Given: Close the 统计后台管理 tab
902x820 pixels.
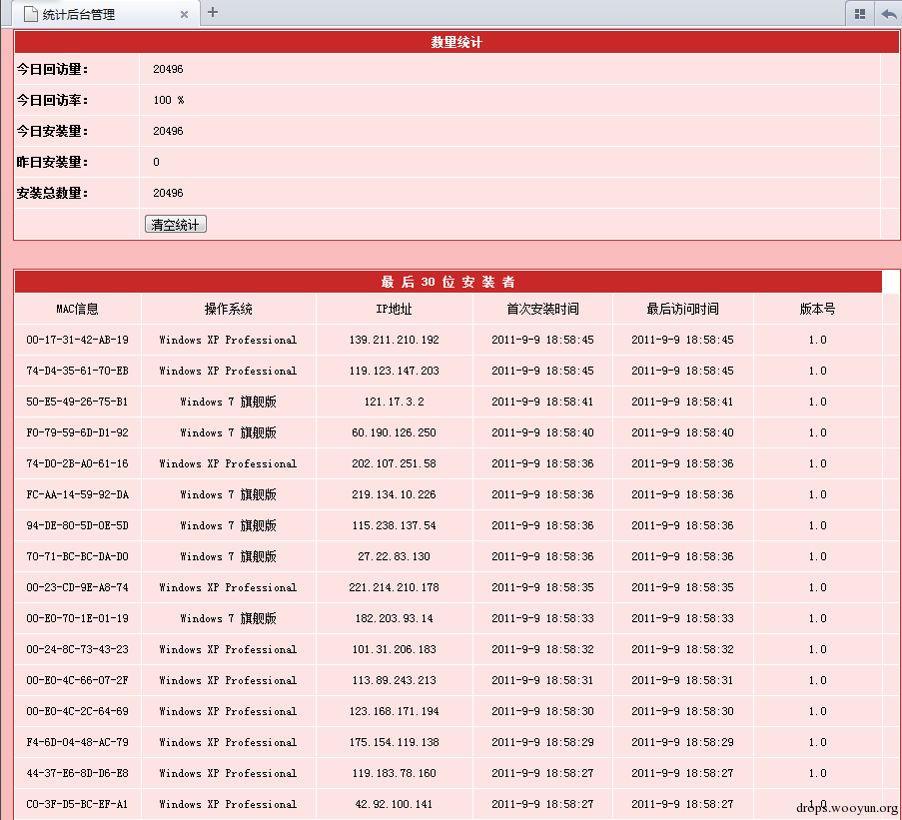Looking at the screenshot, I should click(184, 15).
